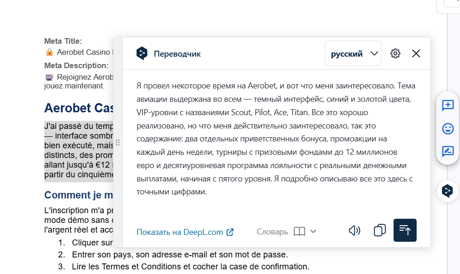Click the DeepL logo in translator header

[142, 53]
